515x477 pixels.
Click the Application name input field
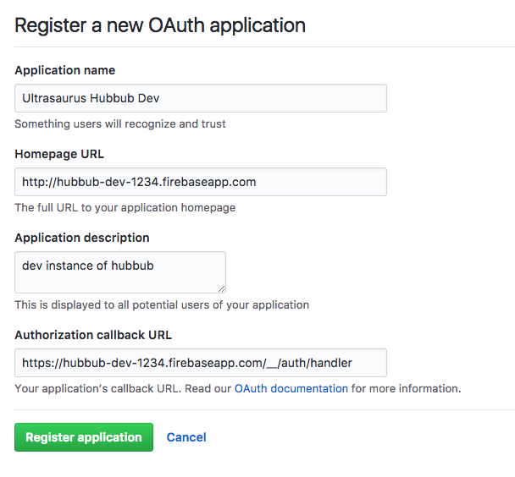(201, 98)
